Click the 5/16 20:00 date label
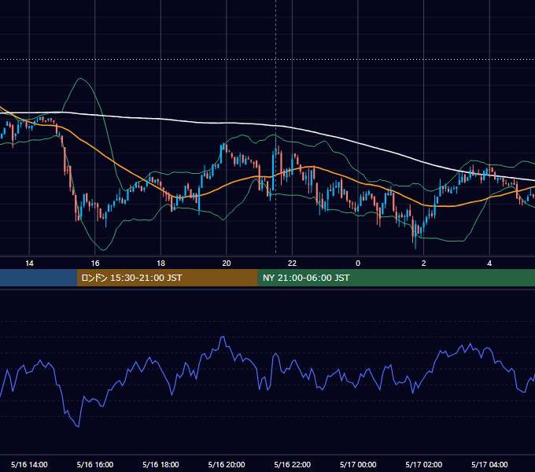This screenshot has height=472, width=535. pyautogui.click(x=227, y=464)
